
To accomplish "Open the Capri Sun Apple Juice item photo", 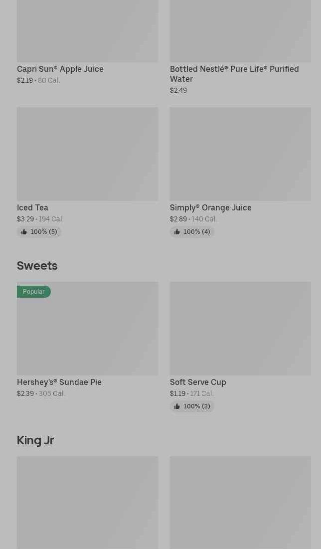I will click(x=87, y=31).
